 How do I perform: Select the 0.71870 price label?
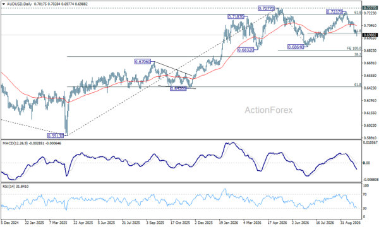pos(236,16)
